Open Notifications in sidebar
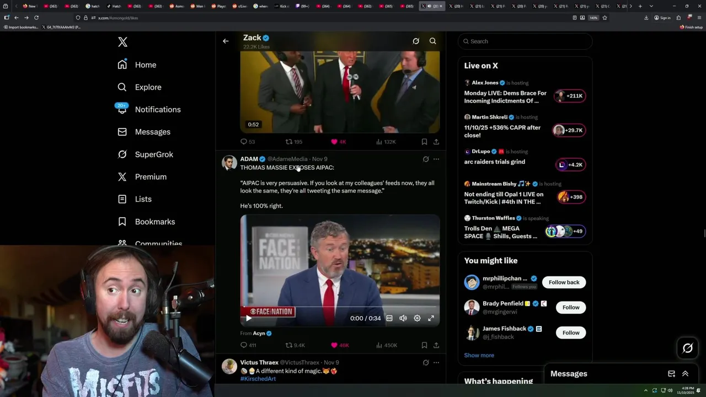 coord(149,109)
